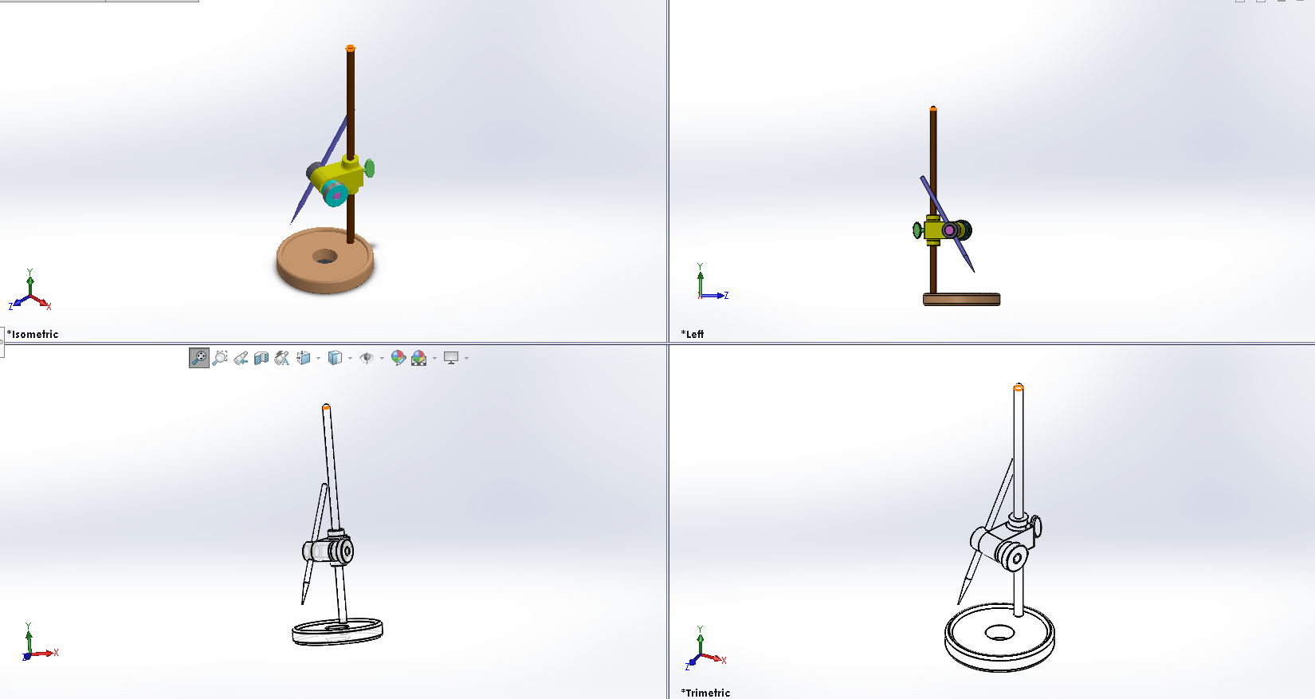This screenshot has width=1315, height=699.
Task: Click the Display Style cube icon
Action: click(x=336, y=359)
